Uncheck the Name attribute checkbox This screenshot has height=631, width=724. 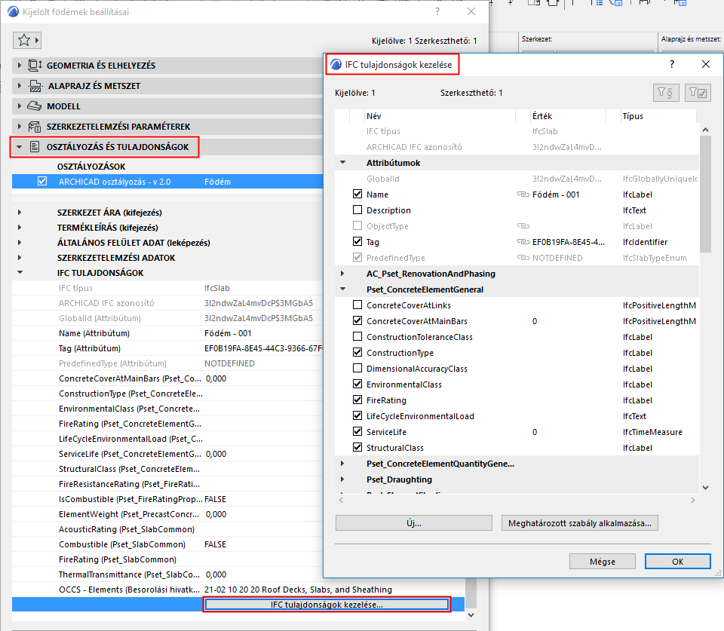click(x=357, y=194)
